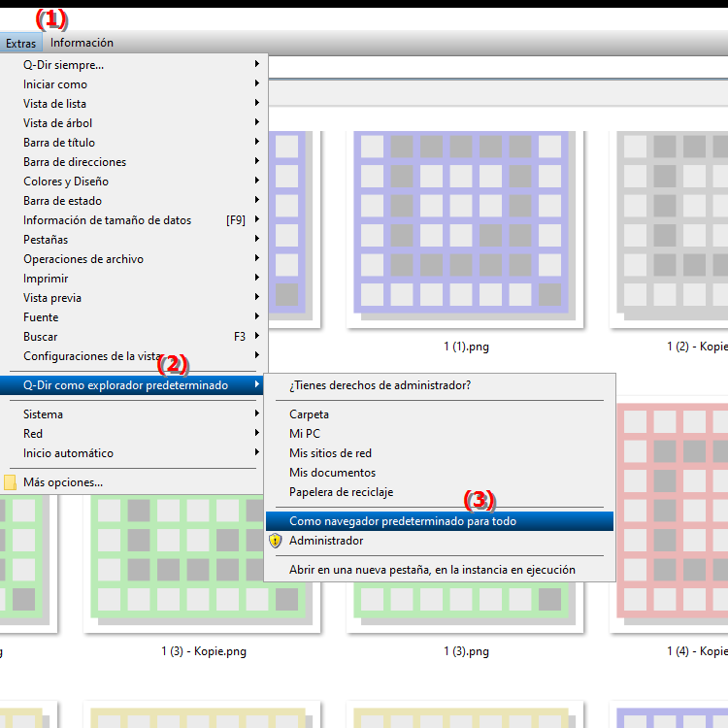
Task: Choose Mis documentos in the submenu
Action: pyautogui.click(x=440, y=473)
